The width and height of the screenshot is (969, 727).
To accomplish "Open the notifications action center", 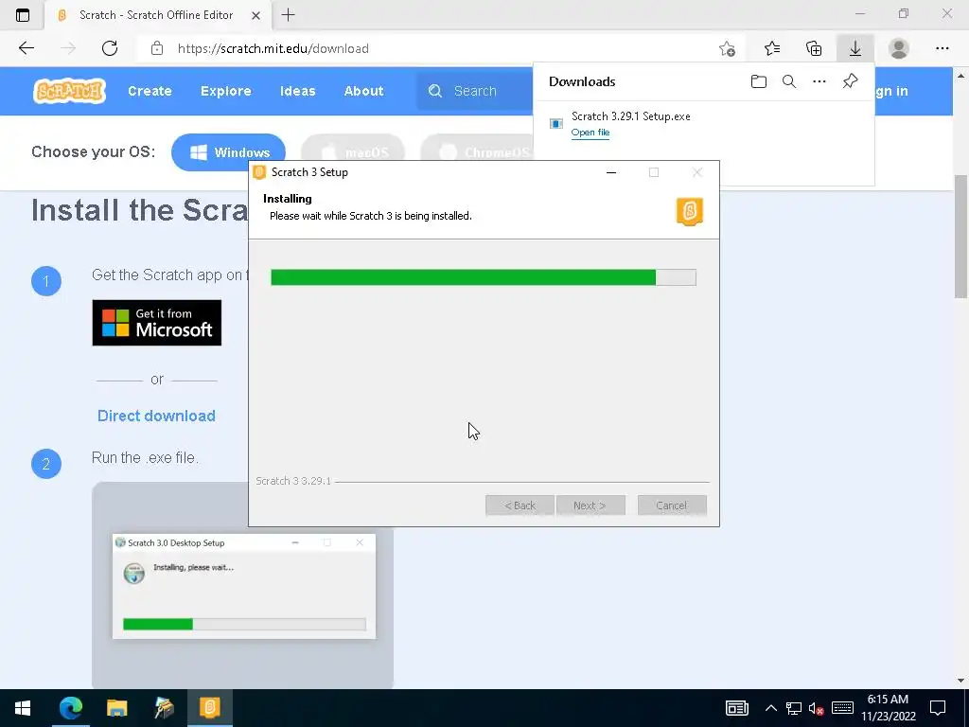I will tap(938, 708).
